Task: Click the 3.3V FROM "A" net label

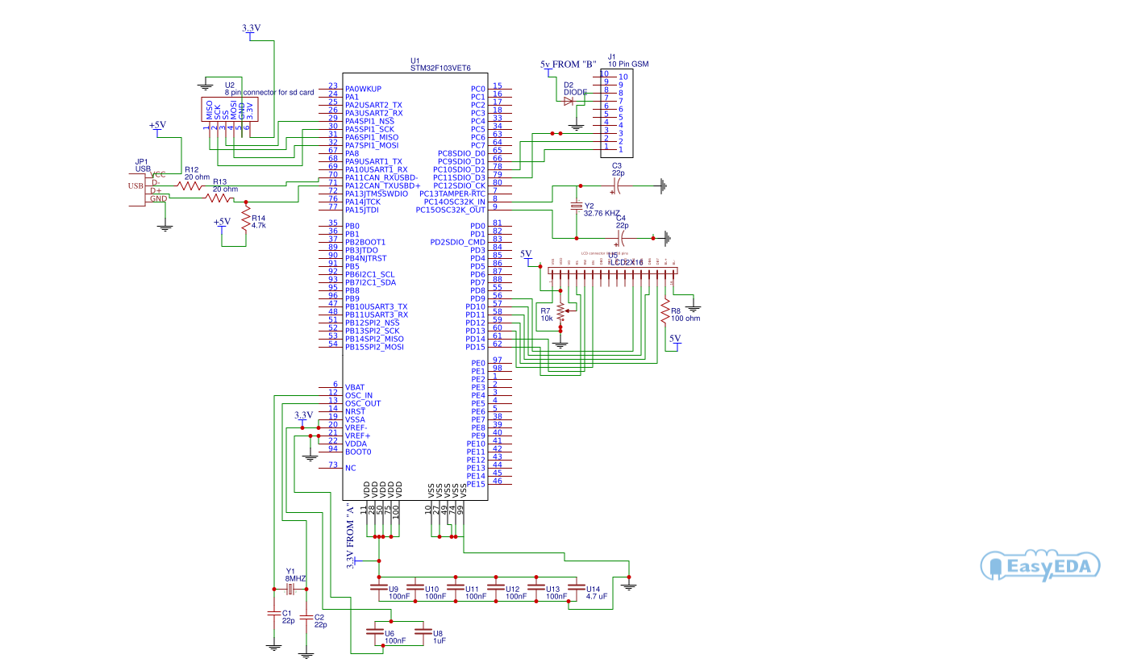Action: click(x=351, y=536)
